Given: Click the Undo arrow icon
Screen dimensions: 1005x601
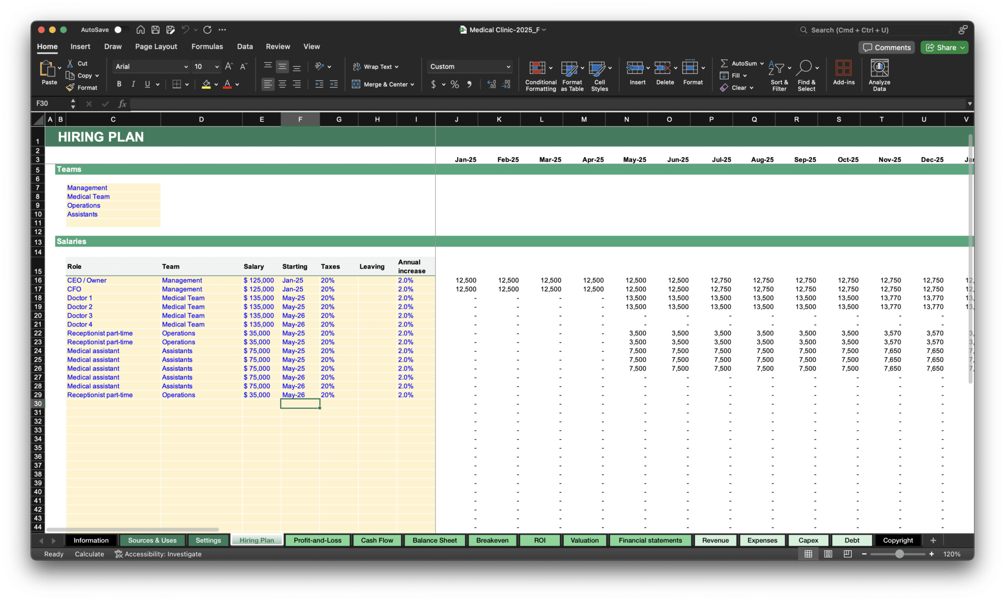Looking at the screenshot, I should point(185,30).
